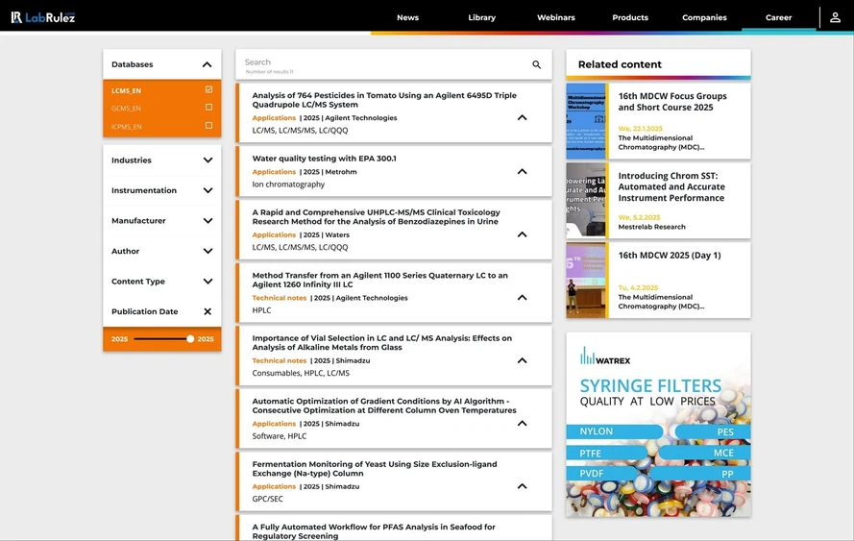854x541 pixels.
Task: Check the GCMS_EN database checkbox
Action: [208, 108]
